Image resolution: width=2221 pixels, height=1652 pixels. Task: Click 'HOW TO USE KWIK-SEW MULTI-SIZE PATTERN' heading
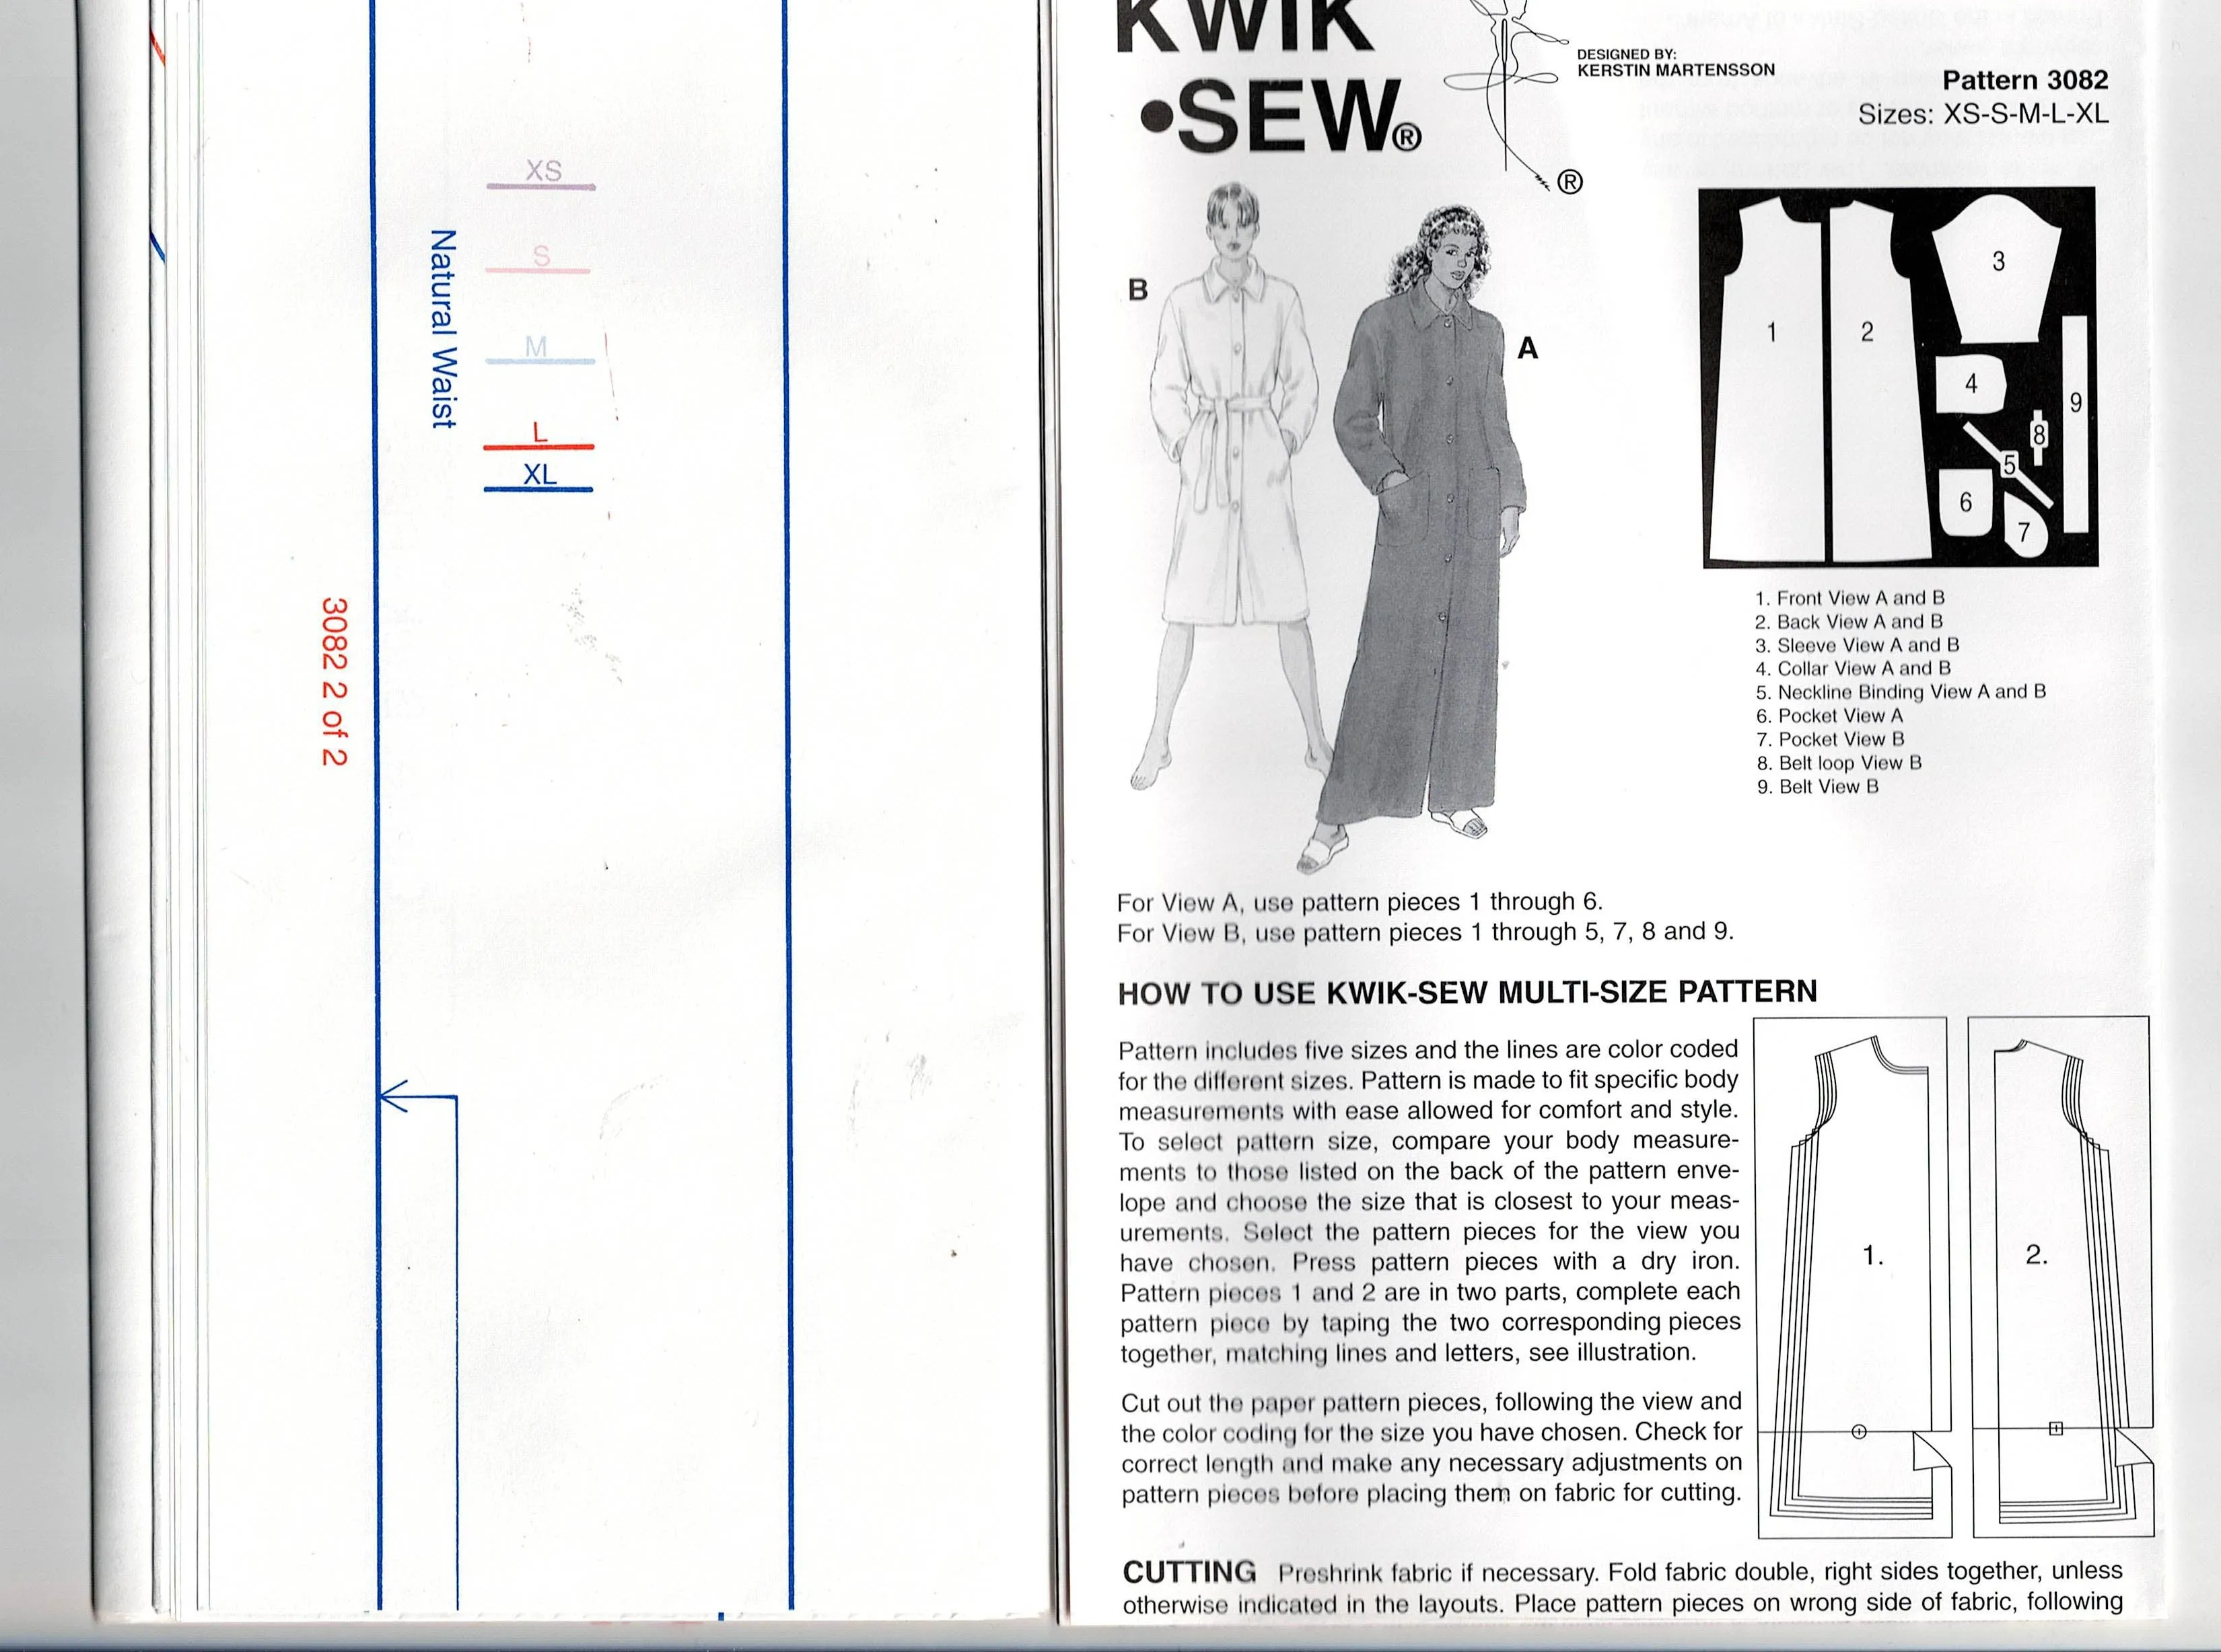click(1467, 992)
